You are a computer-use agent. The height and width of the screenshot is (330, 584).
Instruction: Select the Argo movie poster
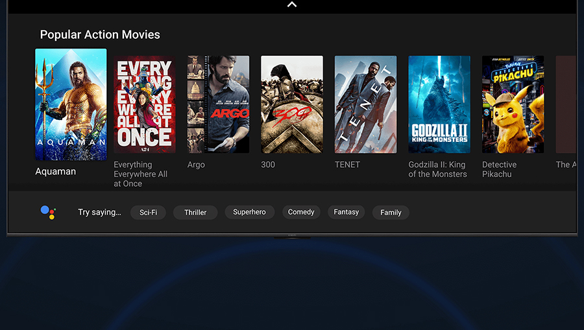218,104
